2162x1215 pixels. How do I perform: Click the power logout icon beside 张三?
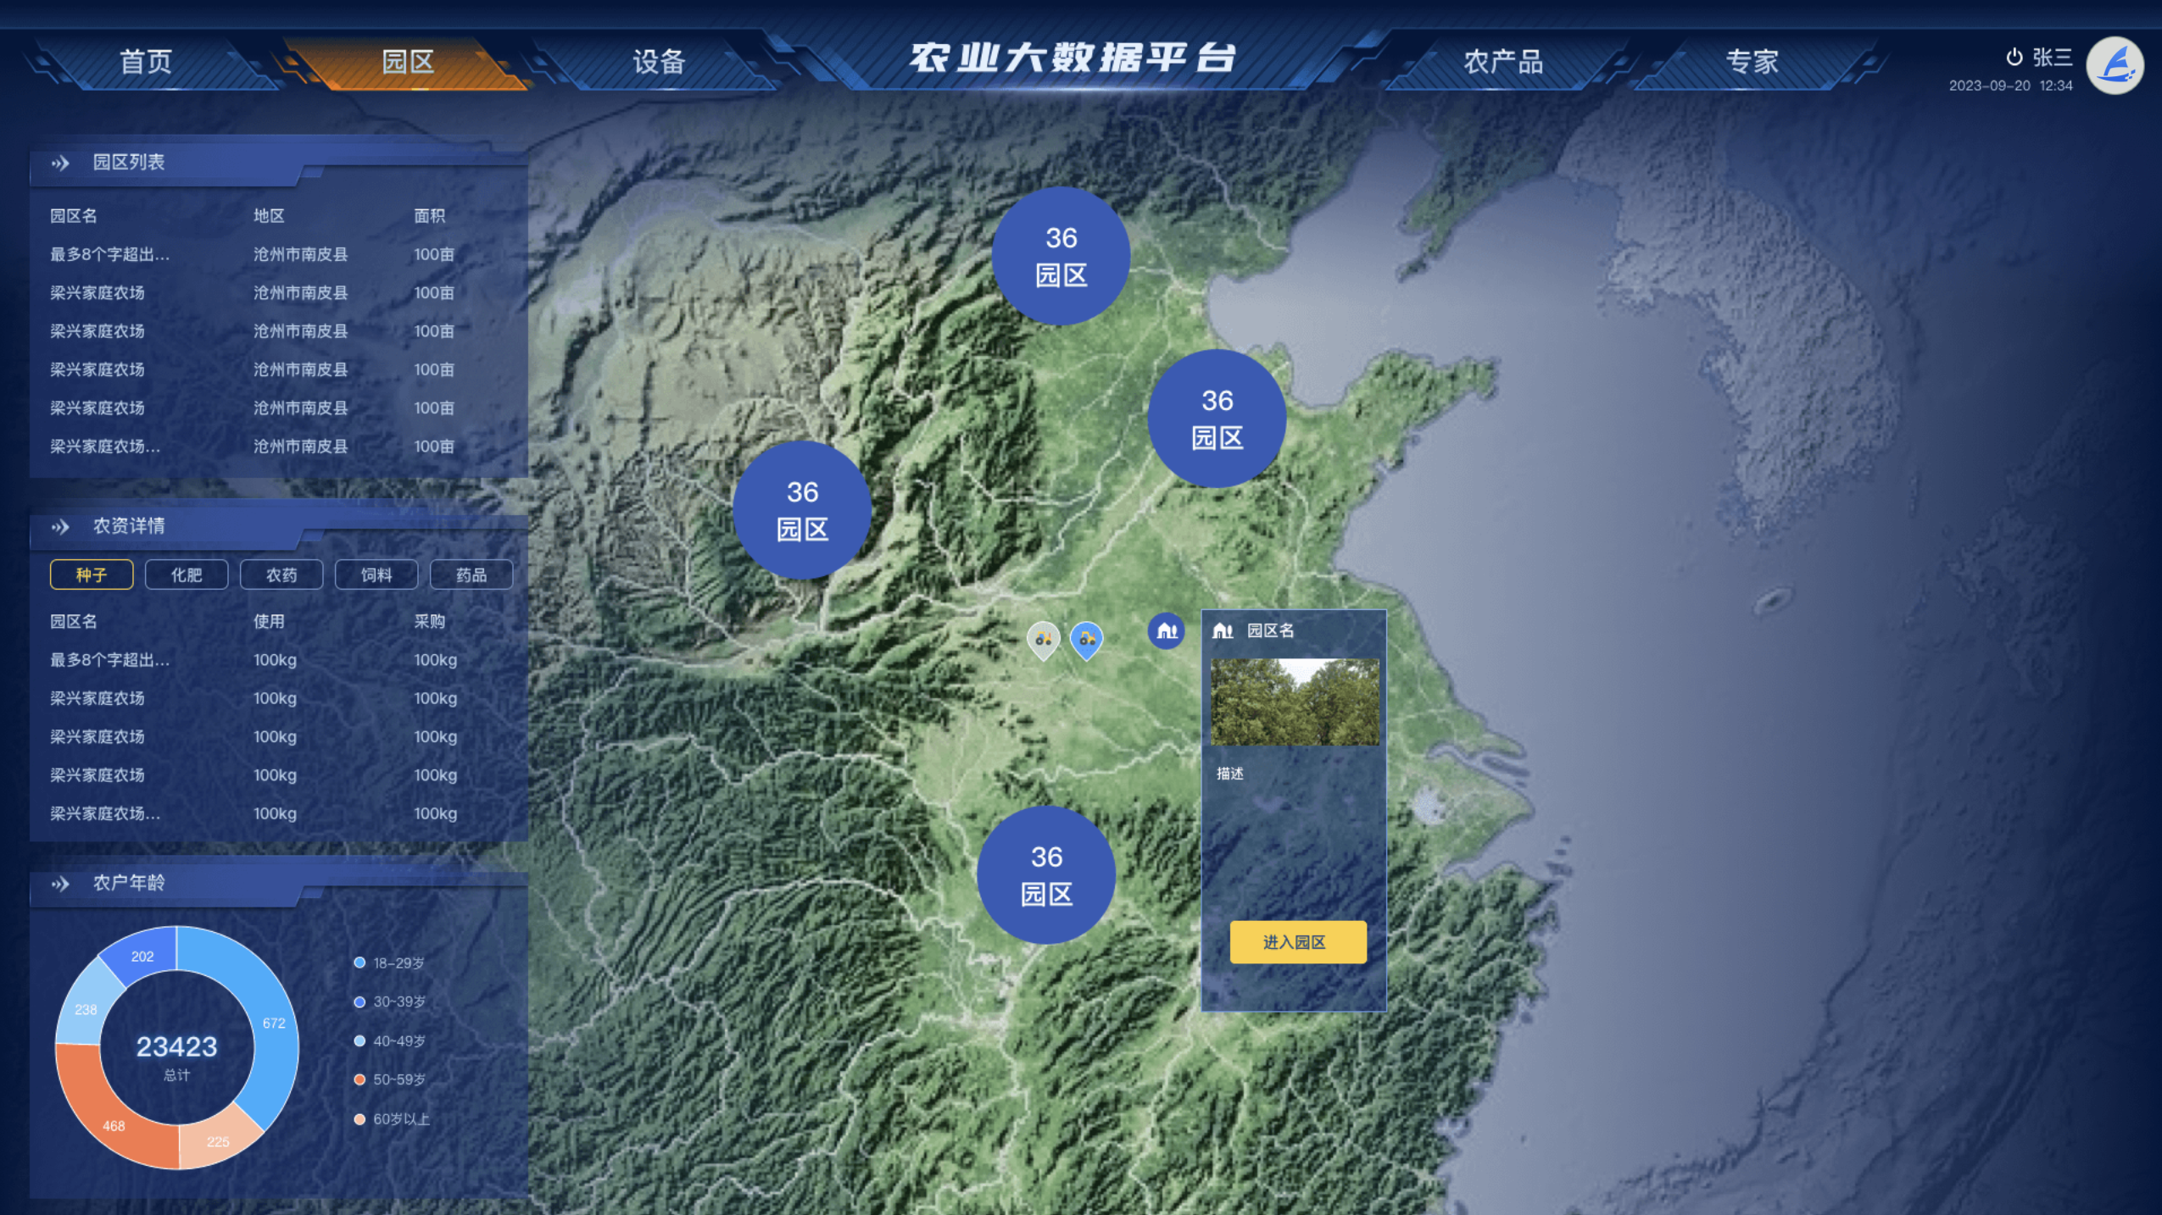tap(2014, 58)
